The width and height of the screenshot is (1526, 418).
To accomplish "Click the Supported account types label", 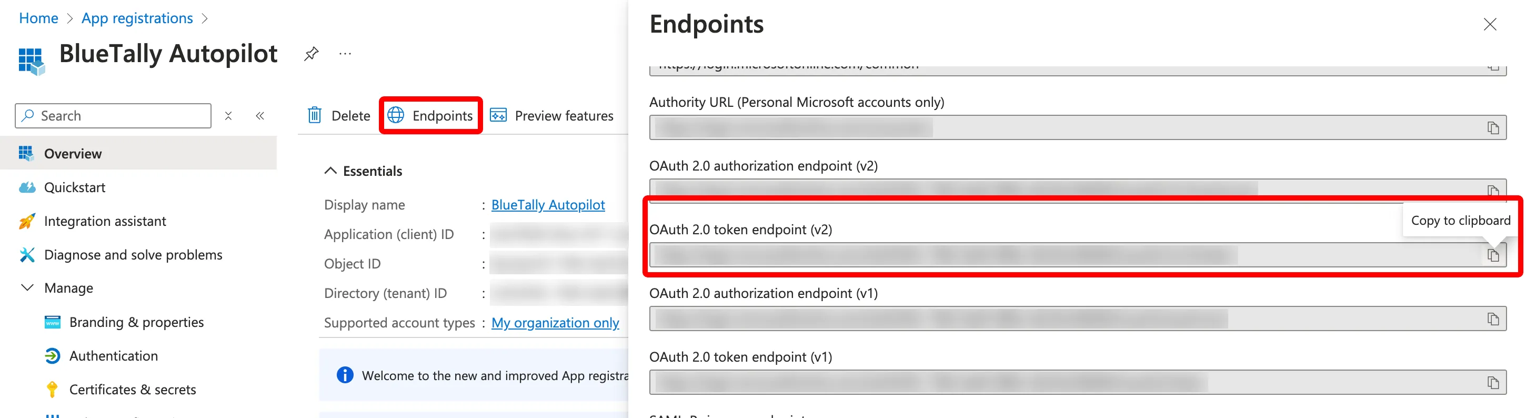I will click(399, 323).
